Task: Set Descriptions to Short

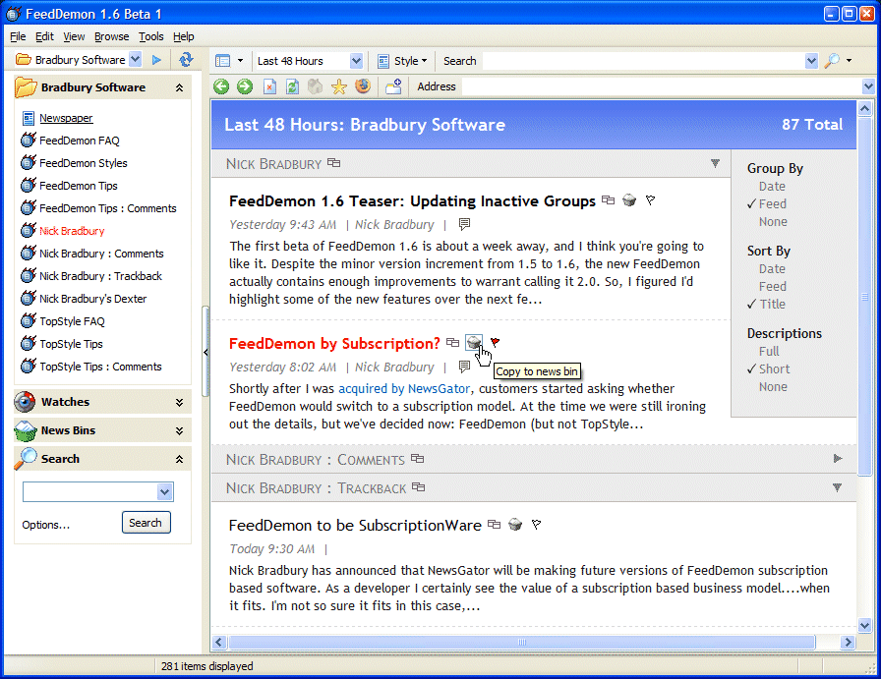Action: [774, 369]
